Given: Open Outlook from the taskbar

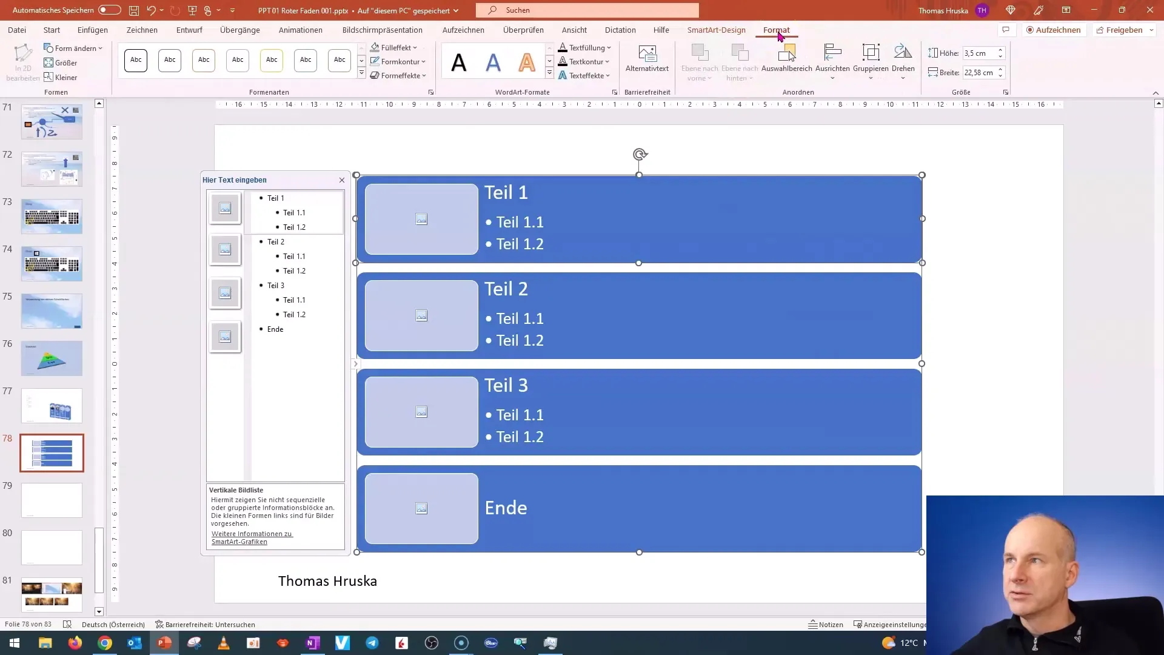Looking at the screenshot, I should tap(135, 643).
